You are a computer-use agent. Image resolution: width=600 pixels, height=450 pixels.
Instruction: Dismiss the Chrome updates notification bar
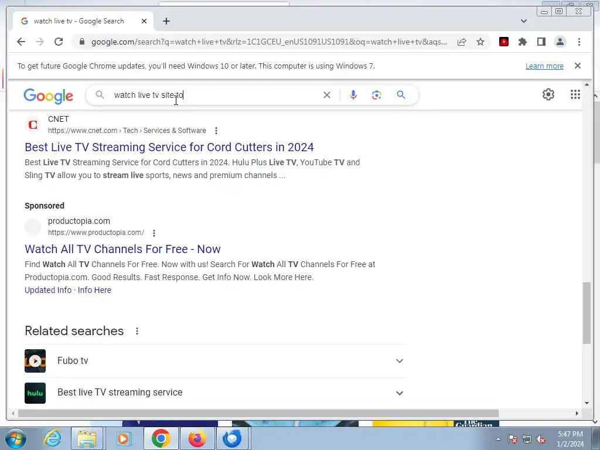578,66
